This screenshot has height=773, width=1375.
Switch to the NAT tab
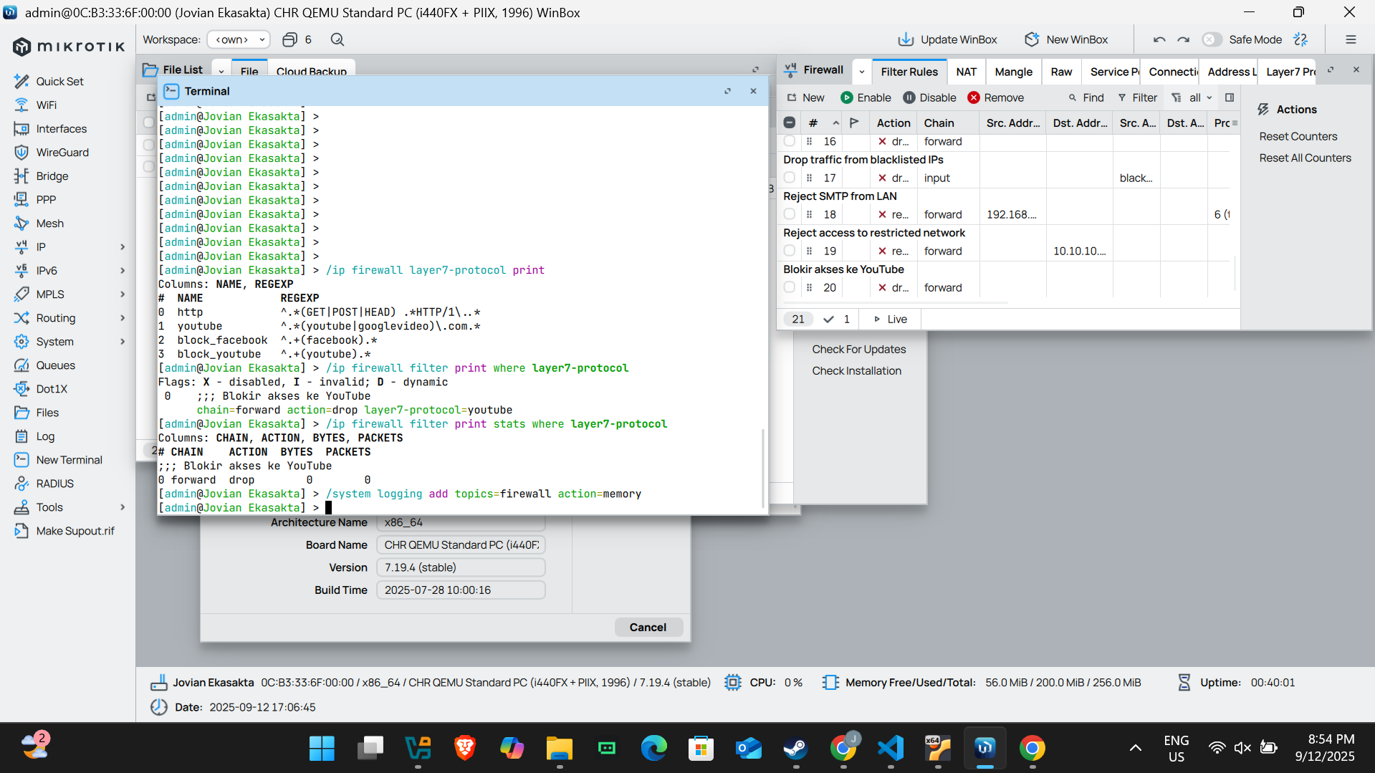966,71
